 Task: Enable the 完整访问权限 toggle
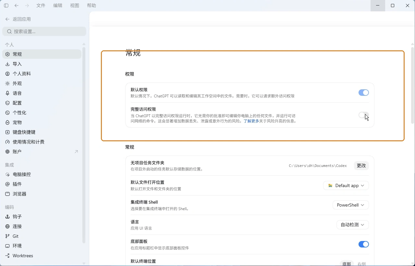pos(363,115)
